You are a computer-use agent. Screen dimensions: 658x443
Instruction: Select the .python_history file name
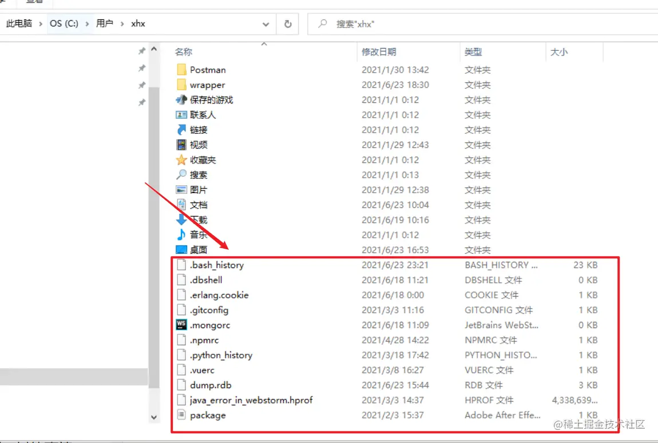click(221, 356)
